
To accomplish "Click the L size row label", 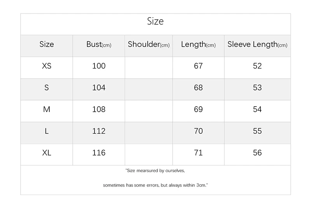I will point(47,131).
